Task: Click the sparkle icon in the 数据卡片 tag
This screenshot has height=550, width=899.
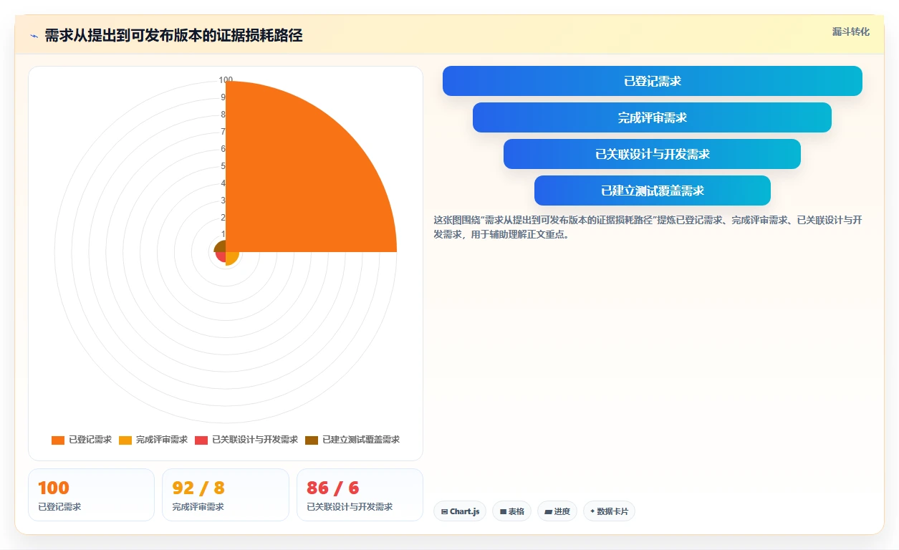Action: pos(592,511)
